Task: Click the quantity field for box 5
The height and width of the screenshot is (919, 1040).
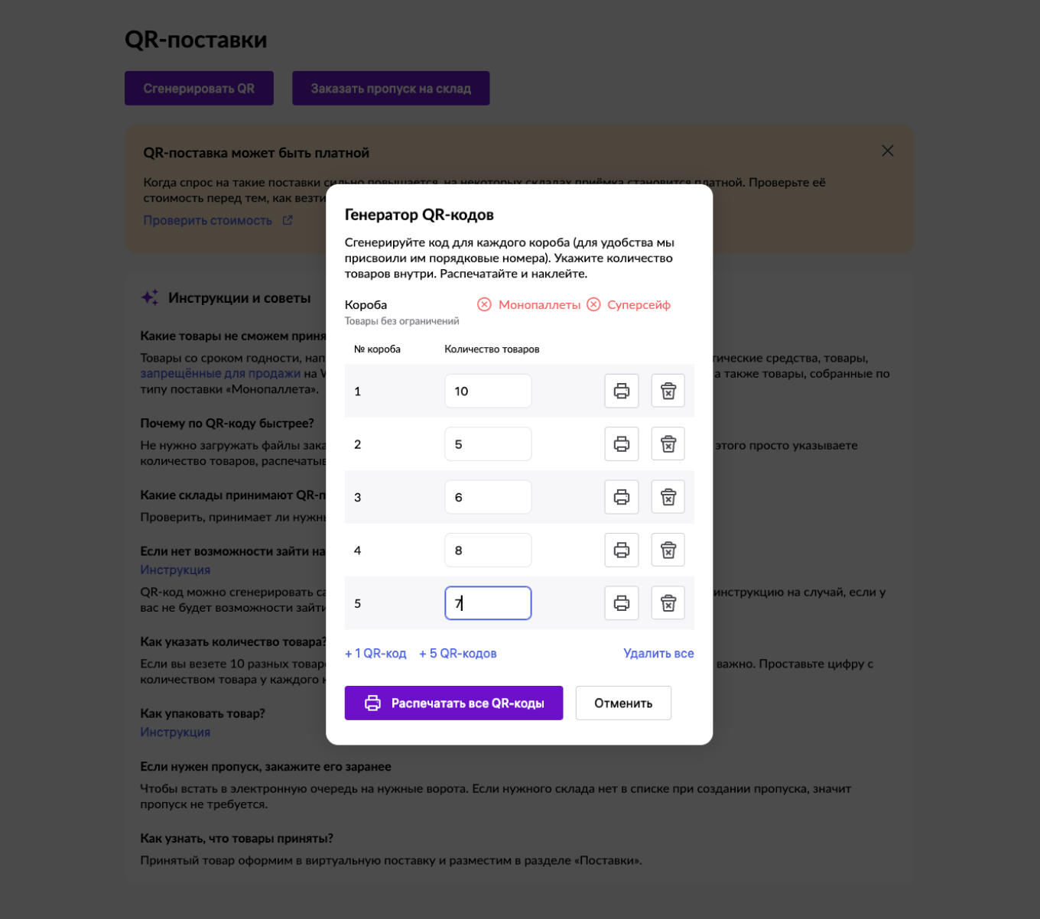Action: click(x=488, y=603)
